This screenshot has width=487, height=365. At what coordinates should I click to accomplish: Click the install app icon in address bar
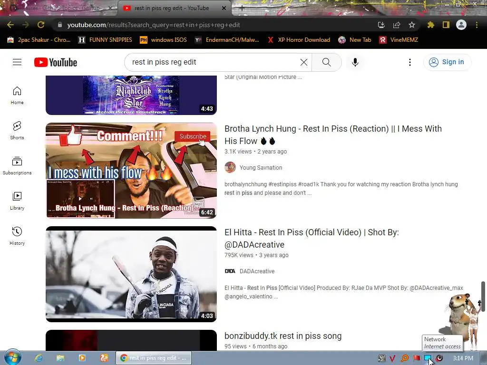point(381,25)
